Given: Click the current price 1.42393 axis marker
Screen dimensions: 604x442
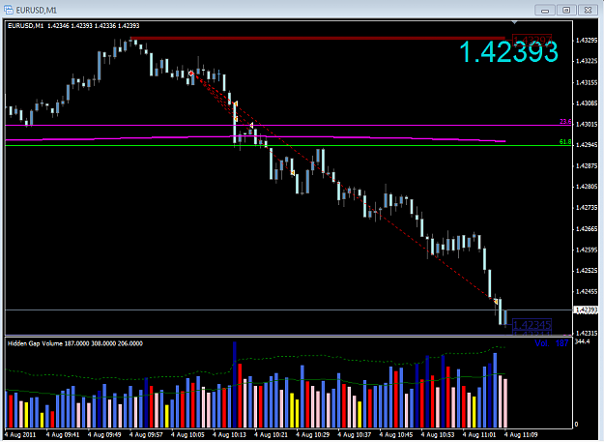Looking at the screenshot, I should (x=587, y=309).
